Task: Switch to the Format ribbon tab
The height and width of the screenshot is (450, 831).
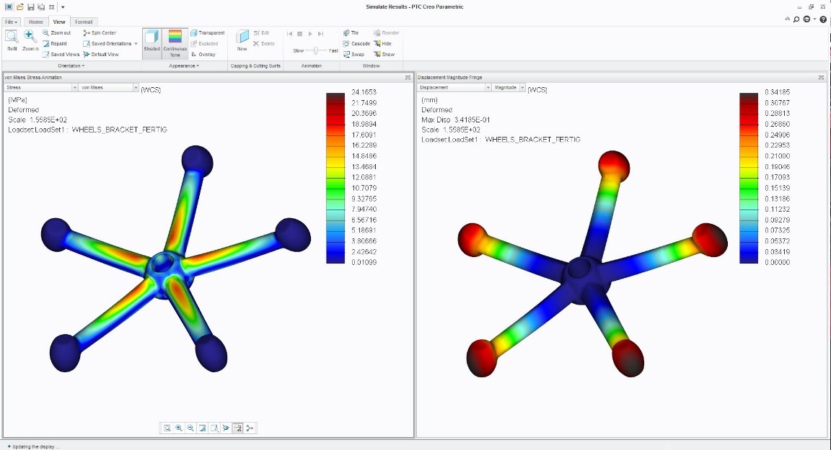Action: [x=84, y=22]
